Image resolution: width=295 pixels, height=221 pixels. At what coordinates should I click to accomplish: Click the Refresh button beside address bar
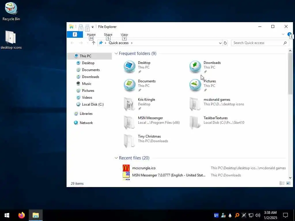225,43
